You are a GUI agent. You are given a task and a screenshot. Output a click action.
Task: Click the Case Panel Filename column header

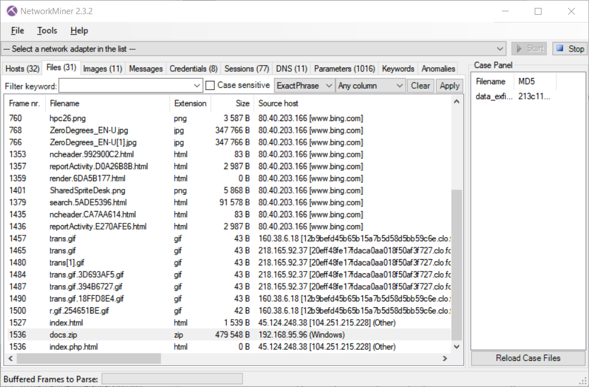click(x=492, y=81)
